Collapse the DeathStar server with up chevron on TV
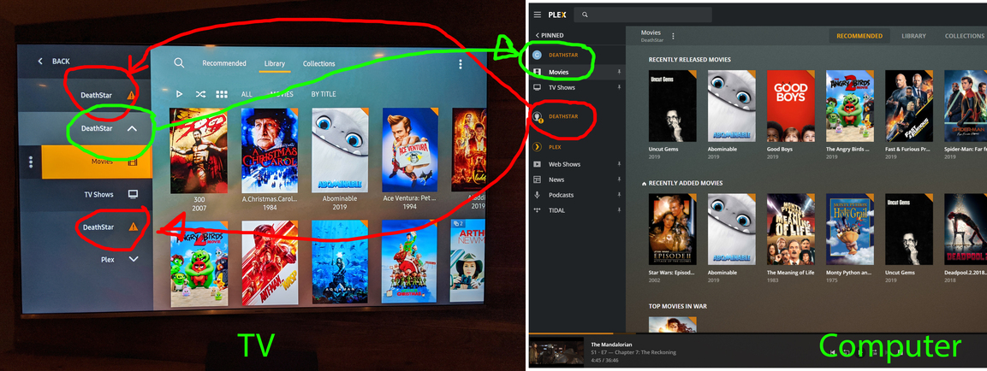 pos(132,128)
